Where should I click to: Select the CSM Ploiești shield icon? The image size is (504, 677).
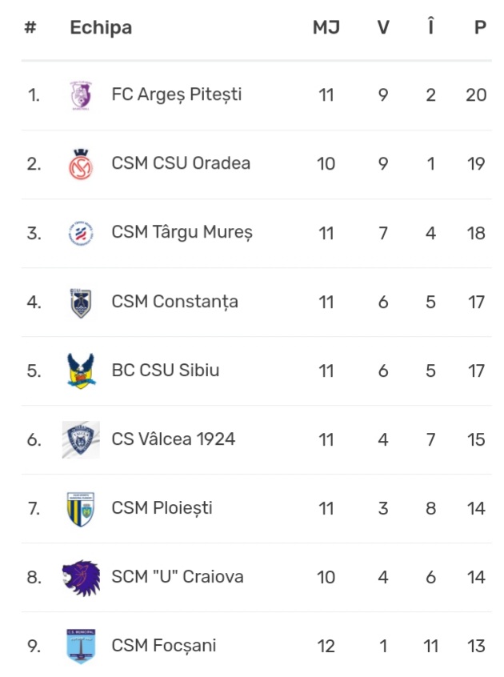[x=81, y=509]
